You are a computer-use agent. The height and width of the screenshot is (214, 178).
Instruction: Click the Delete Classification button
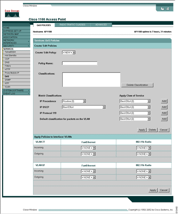tap(137, 85)
